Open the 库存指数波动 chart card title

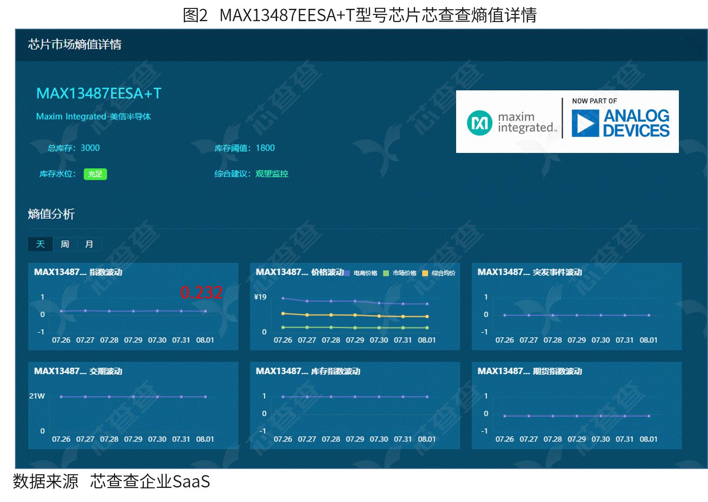point(308,371)
